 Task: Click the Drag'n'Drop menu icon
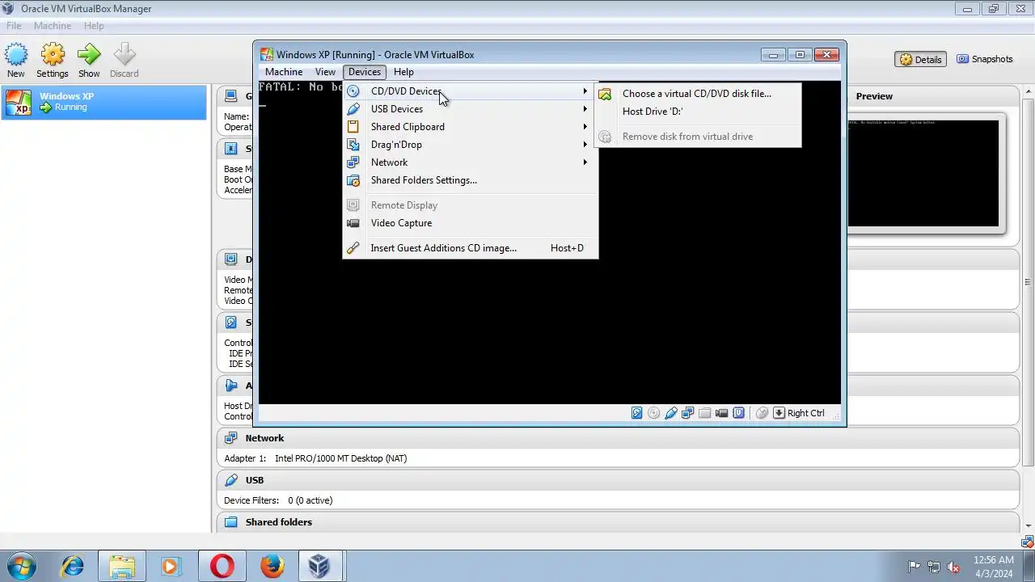[x=353, y=145]
